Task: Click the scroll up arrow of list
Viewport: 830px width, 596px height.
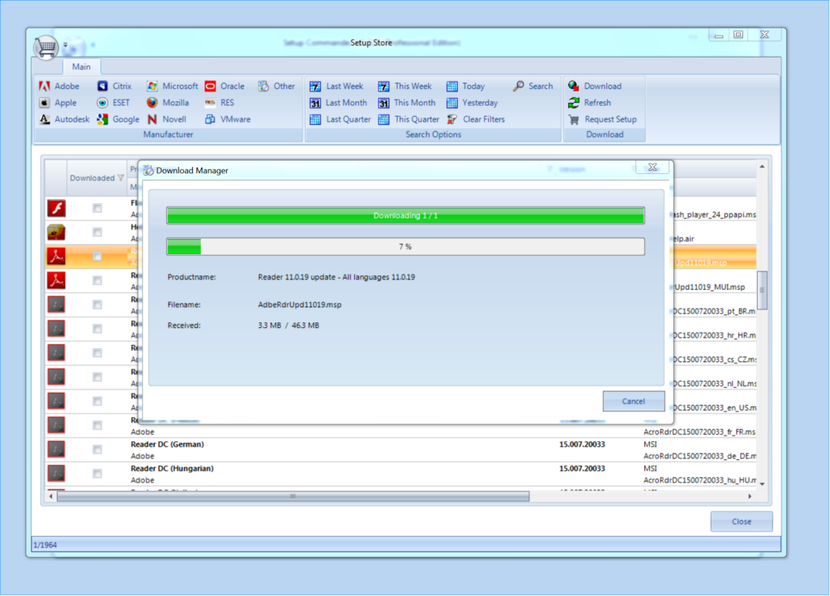Action: coord(762,167)
